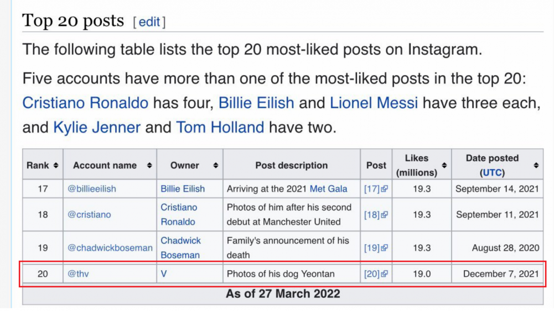Open Billie Eilish link in intro paragraph
The width and height of the screenshot is (554, 311).
tap(256, 103)
